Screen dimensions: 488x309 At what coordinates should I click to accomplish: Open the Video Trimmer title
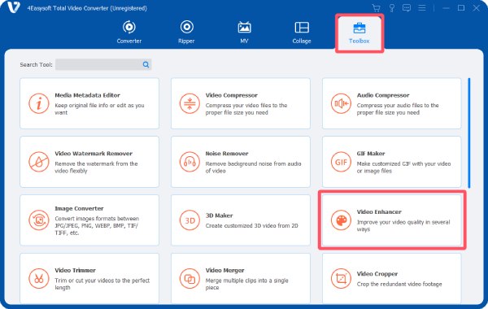coord(75,270)
